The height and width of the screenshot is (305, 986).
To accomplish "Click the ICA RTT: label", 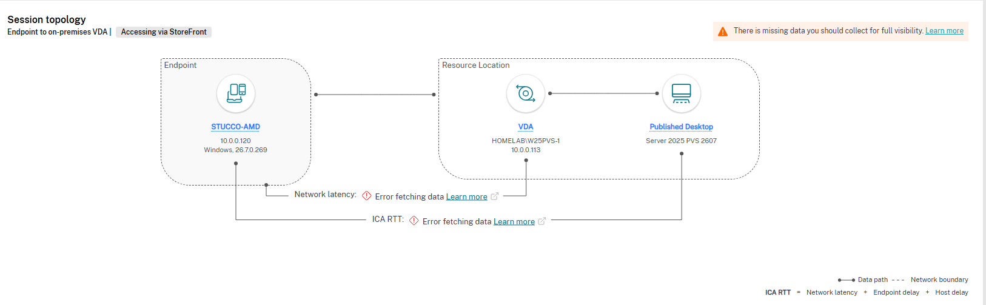I will [x=388, y=220].
